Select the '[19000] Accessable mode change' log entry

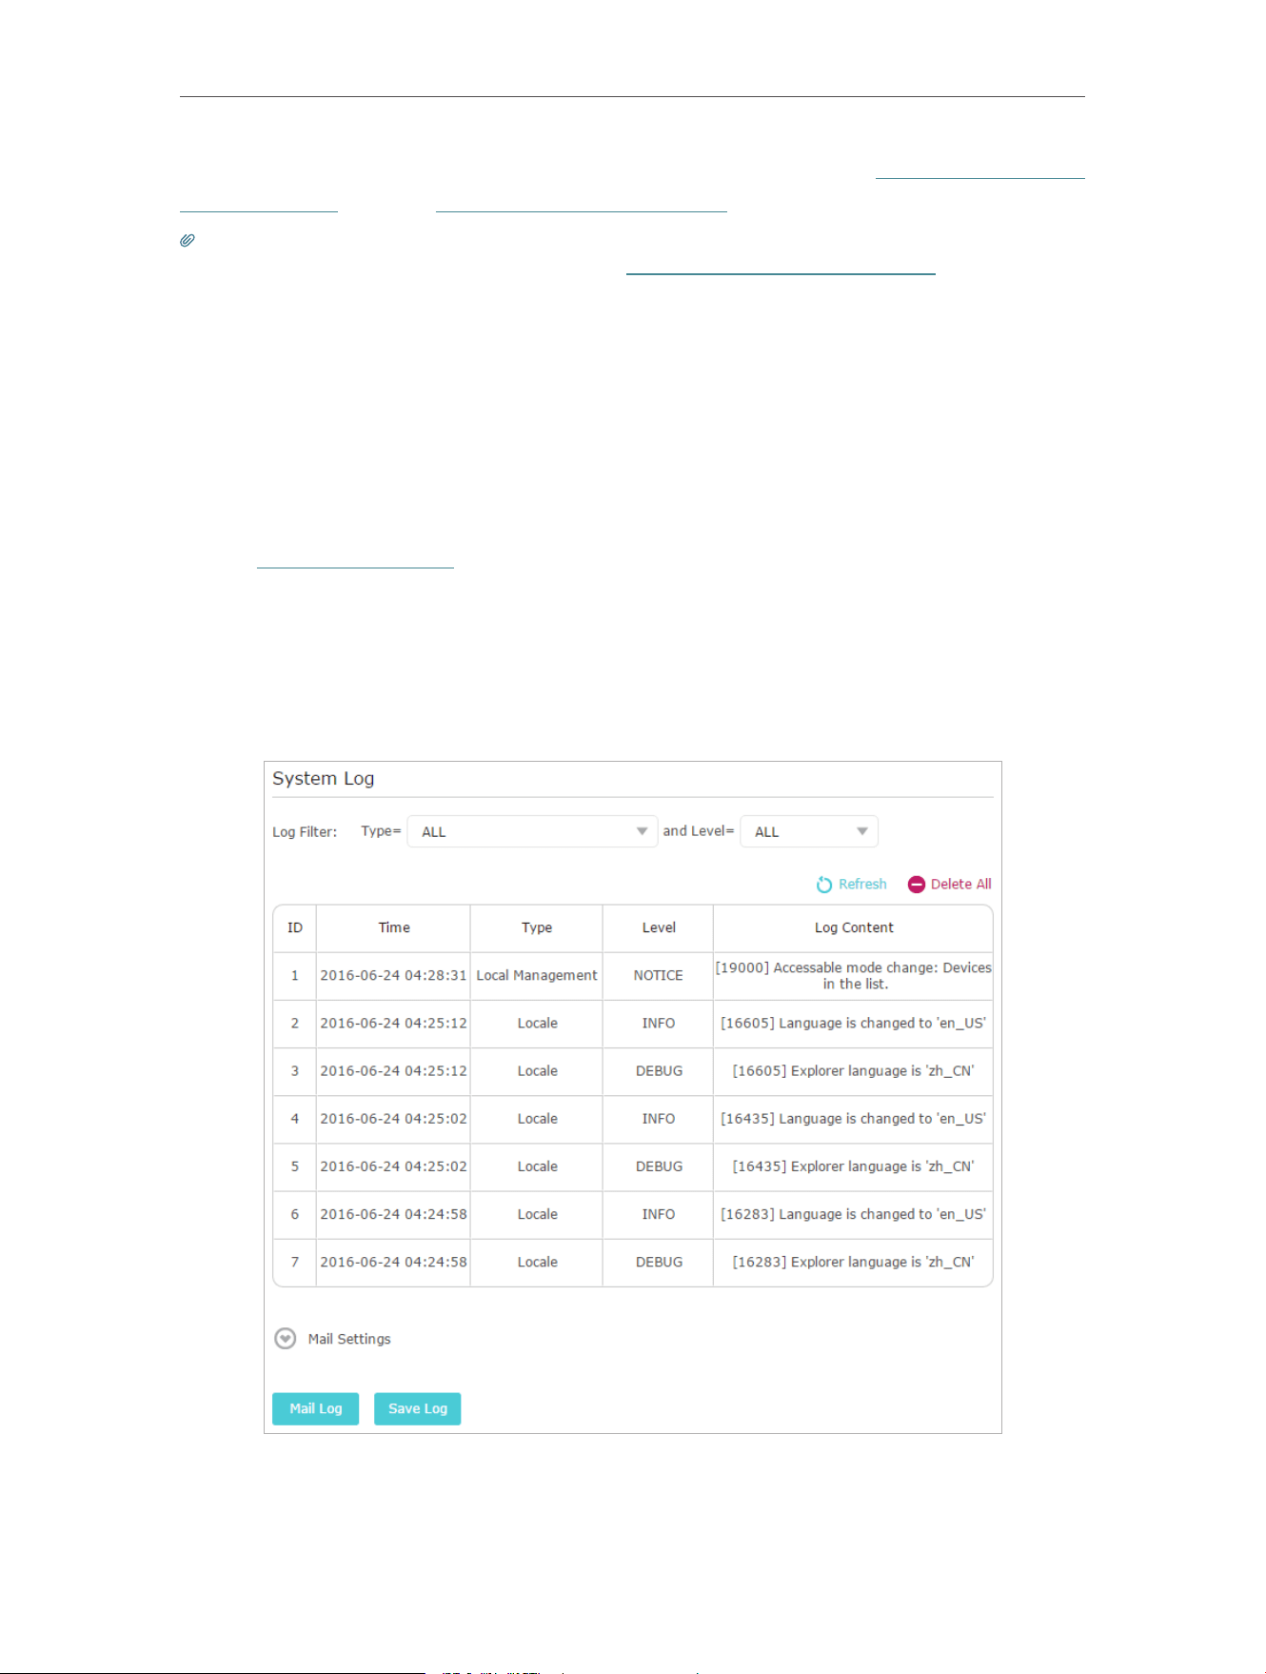(x=854, y=975)
